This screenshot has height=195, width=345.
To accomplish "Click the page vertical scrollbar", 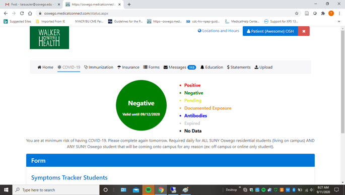I will pos(342,82).
